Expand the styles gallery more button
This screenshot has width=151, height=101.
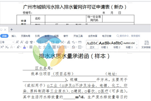click(137, 48)
